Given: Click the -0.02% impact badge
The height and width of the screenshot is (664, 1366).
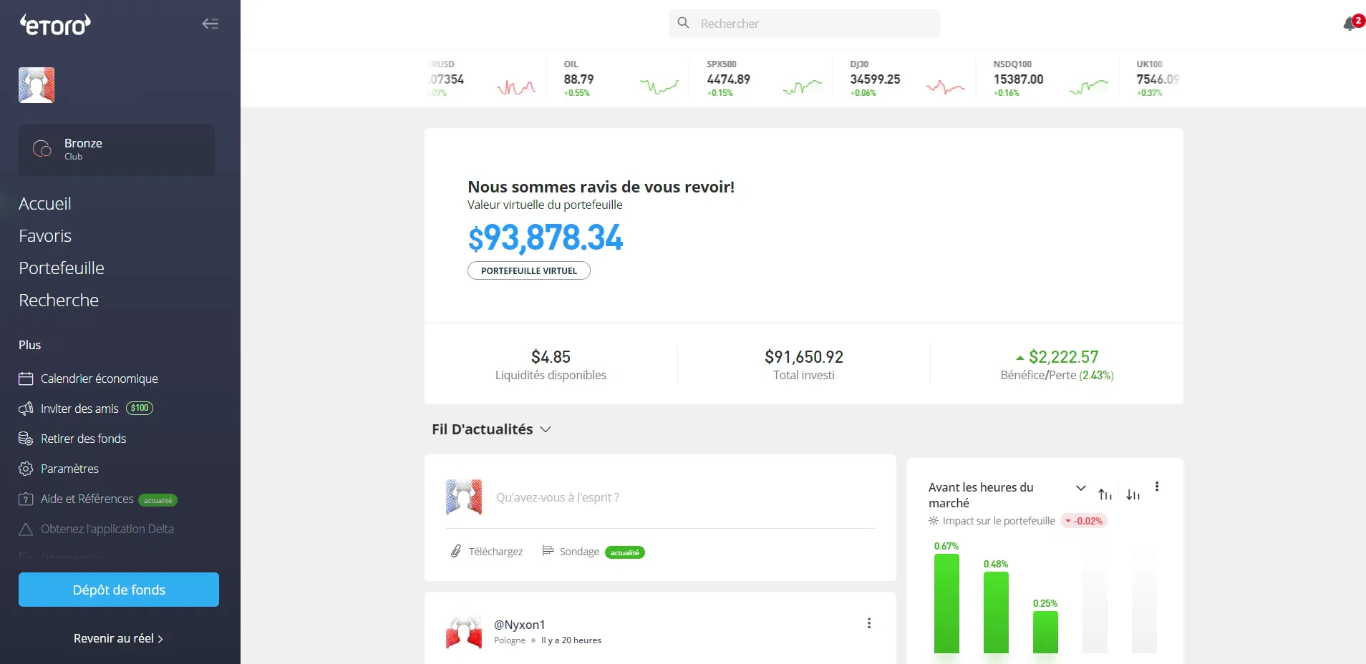Looking at the screenshot, I should point(1084,521).
